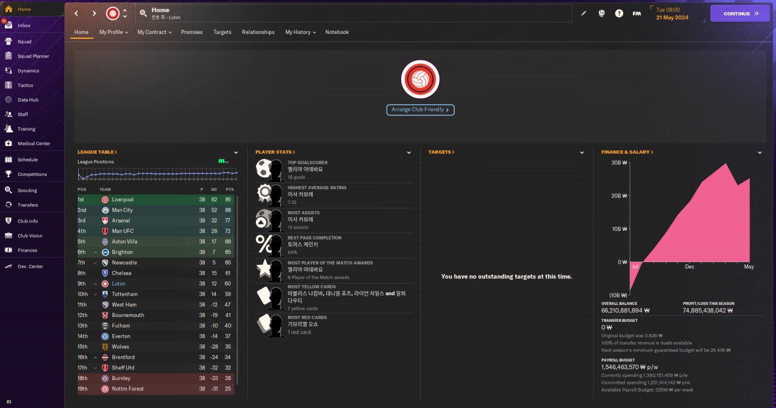Viewport: 776px width, 408px height.
Task: Click the help question mark icon
Action: [x=619, y=13]
